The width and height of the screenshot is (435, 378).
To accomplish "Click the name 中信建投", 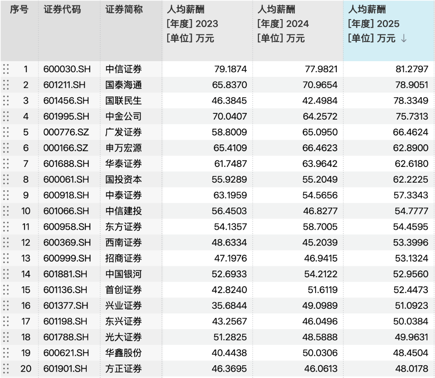I will click(x=124, y=211).
